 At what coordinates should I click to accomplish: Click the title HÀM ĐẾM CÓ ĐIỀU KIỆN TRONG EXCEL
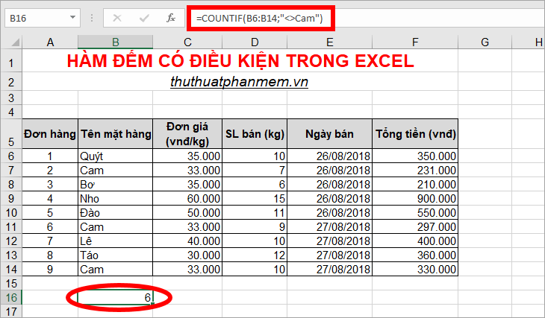coord(240,60)
